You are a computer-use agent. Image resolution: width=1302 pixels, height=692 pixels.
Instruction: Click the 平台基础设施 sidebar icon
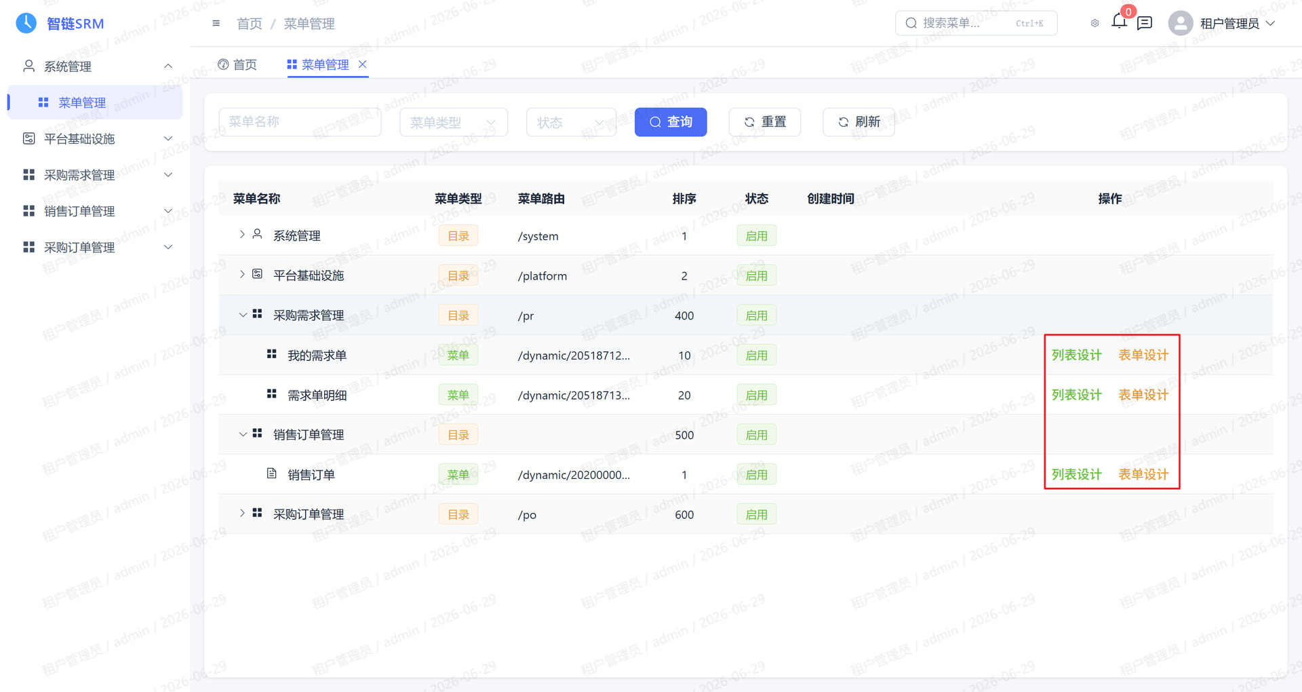[x=28, y=138]
